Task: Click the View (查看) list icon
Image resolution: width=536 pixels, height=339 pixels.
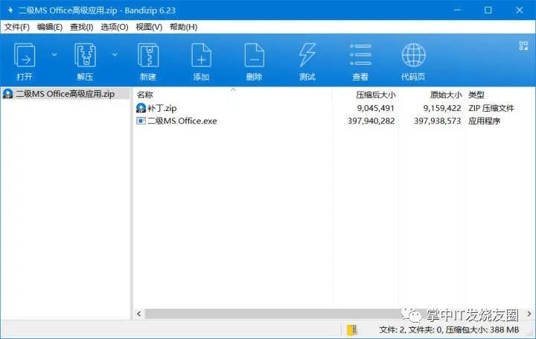Action: (x=360, y=54)
